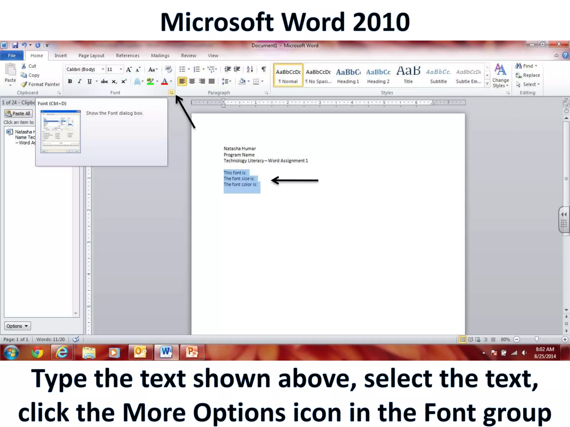
Task: Apply Text Effects icon
Action: (x=137, y=81)
